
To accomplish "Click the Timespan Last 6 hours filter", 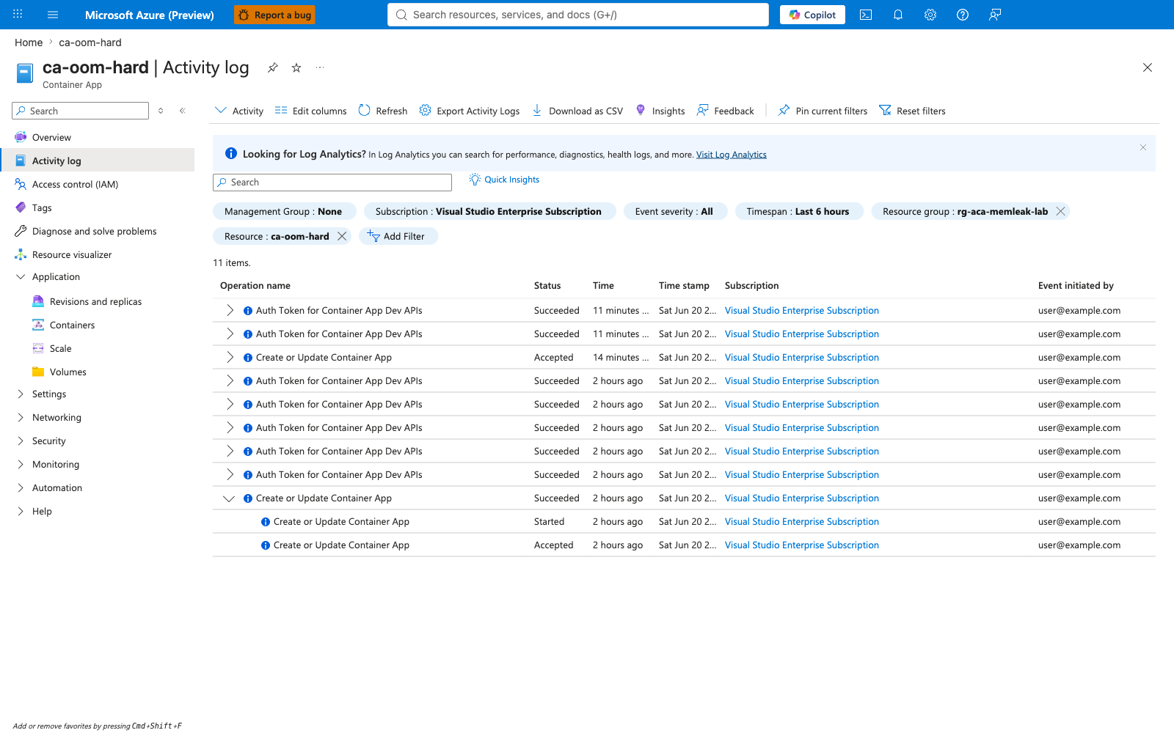I will [x=798, y=211].
